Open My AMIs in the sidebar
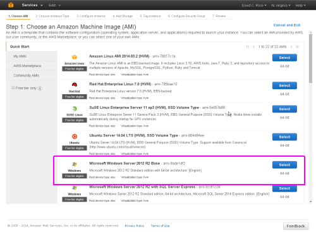The image size is (316, 232). (x=32, y=56)
